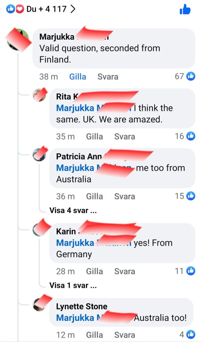This screenshot has width=202, height=342.
Task: Open Rita's profile picture thumbnail
Action: point(39,95)
